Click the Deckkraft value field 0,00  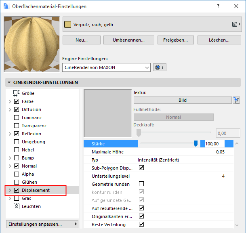[228, 133]
